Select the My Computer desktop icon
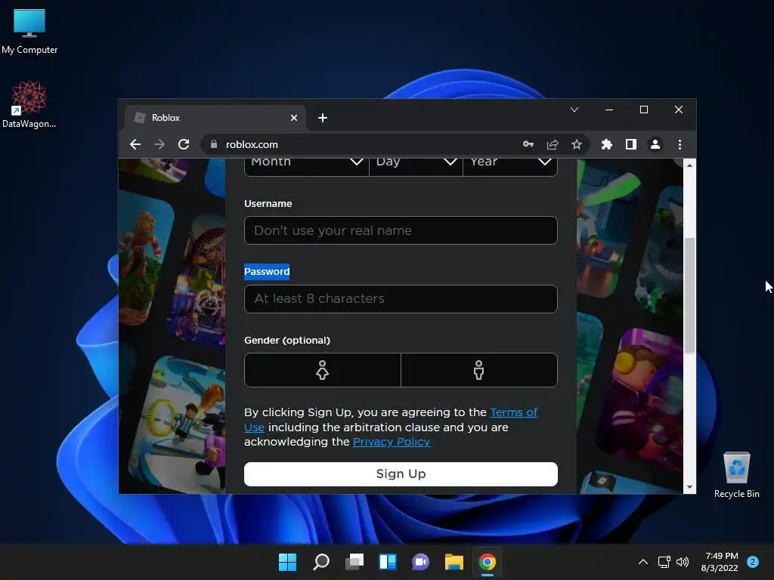 (29, 32)
